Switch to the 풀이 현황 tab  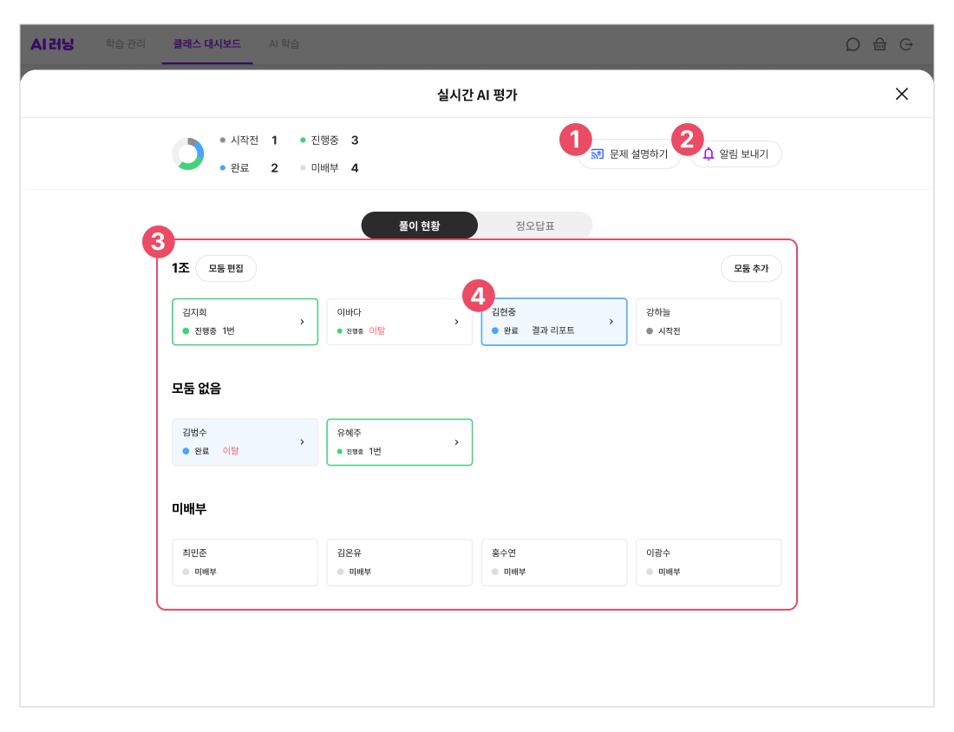pyautogui.click(x=419, y=225)
